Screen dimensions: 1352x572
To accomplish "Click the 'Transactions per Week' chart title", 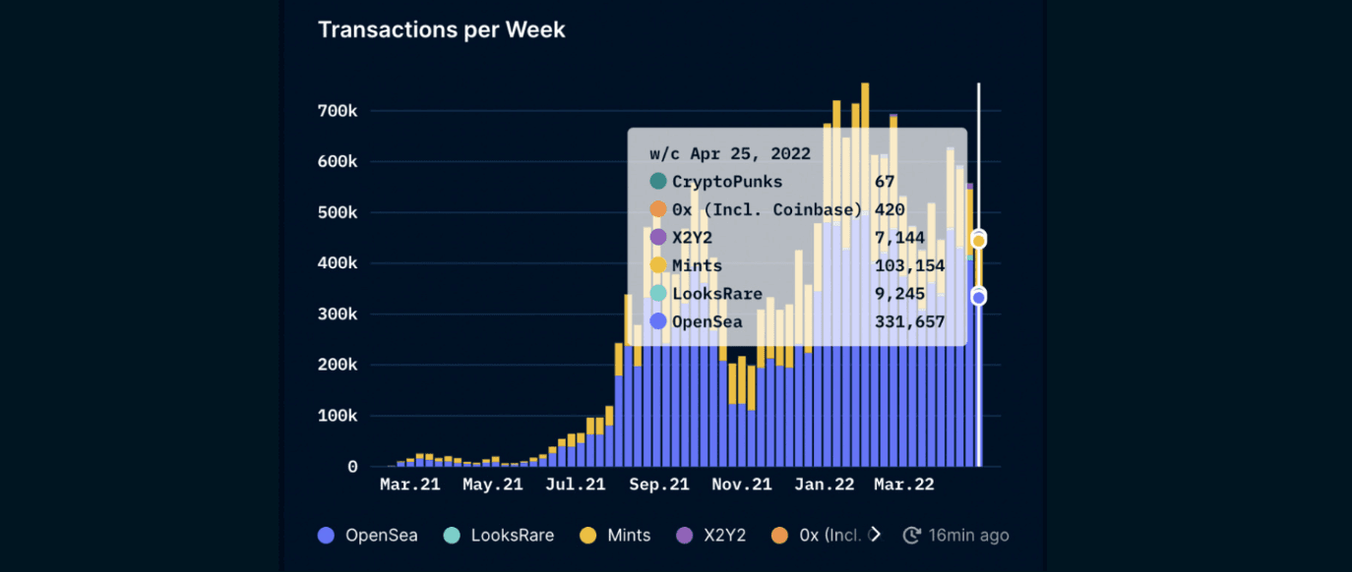I will pyautogui.click(x=442, y=29).
